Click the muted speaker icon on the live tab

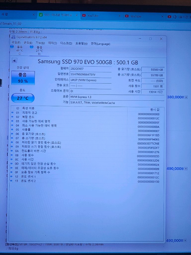[175, 17]
